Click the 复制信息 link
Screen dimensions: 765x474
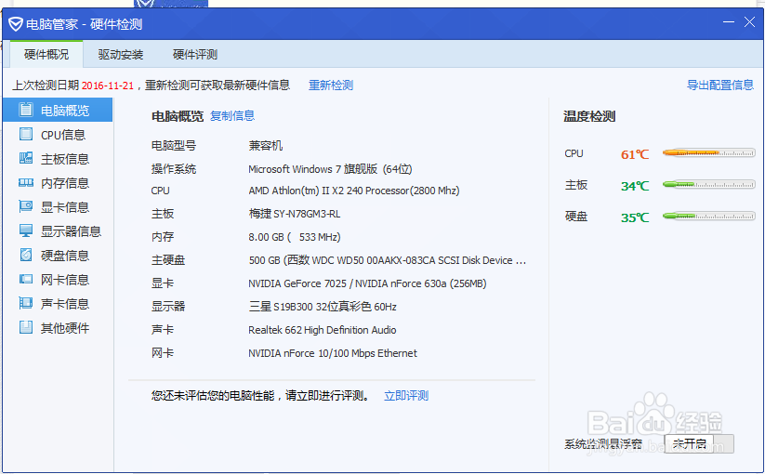coord(232,115)
